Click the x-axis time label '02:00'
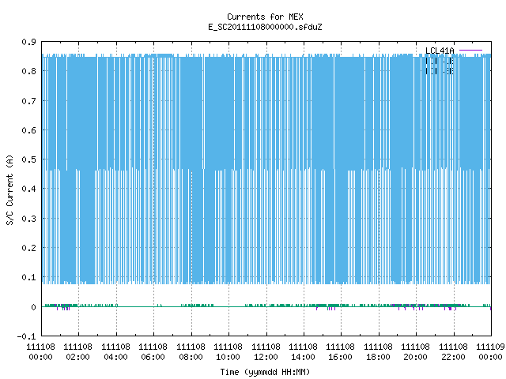 [77, 357]
